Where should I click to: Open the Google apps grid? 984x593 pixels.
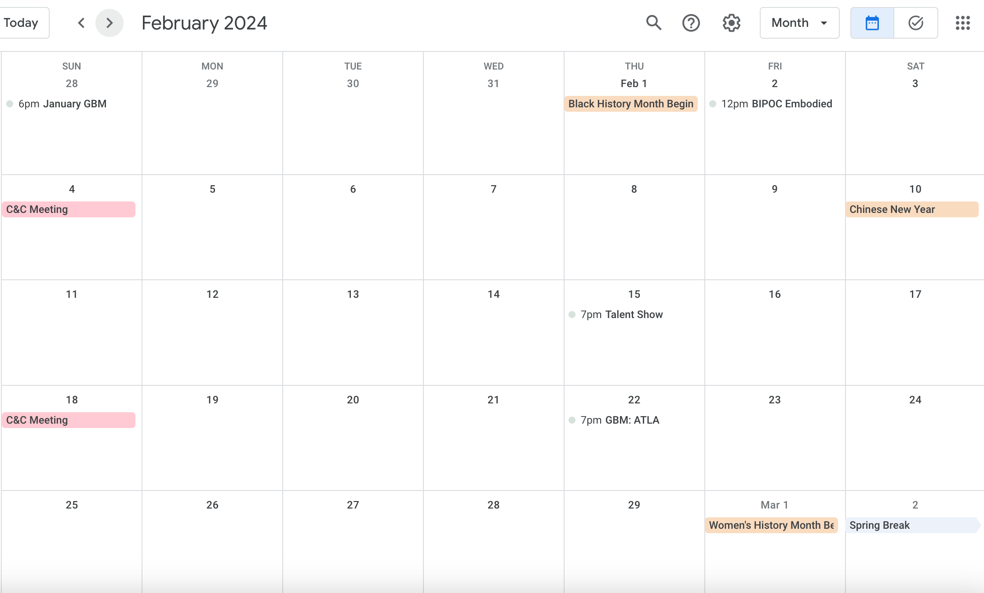(962, 22)
